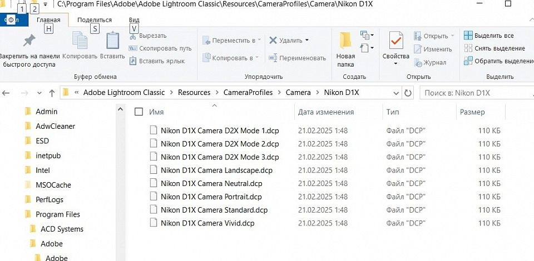Click the Изменить edit button

click(x=433, y=49)
